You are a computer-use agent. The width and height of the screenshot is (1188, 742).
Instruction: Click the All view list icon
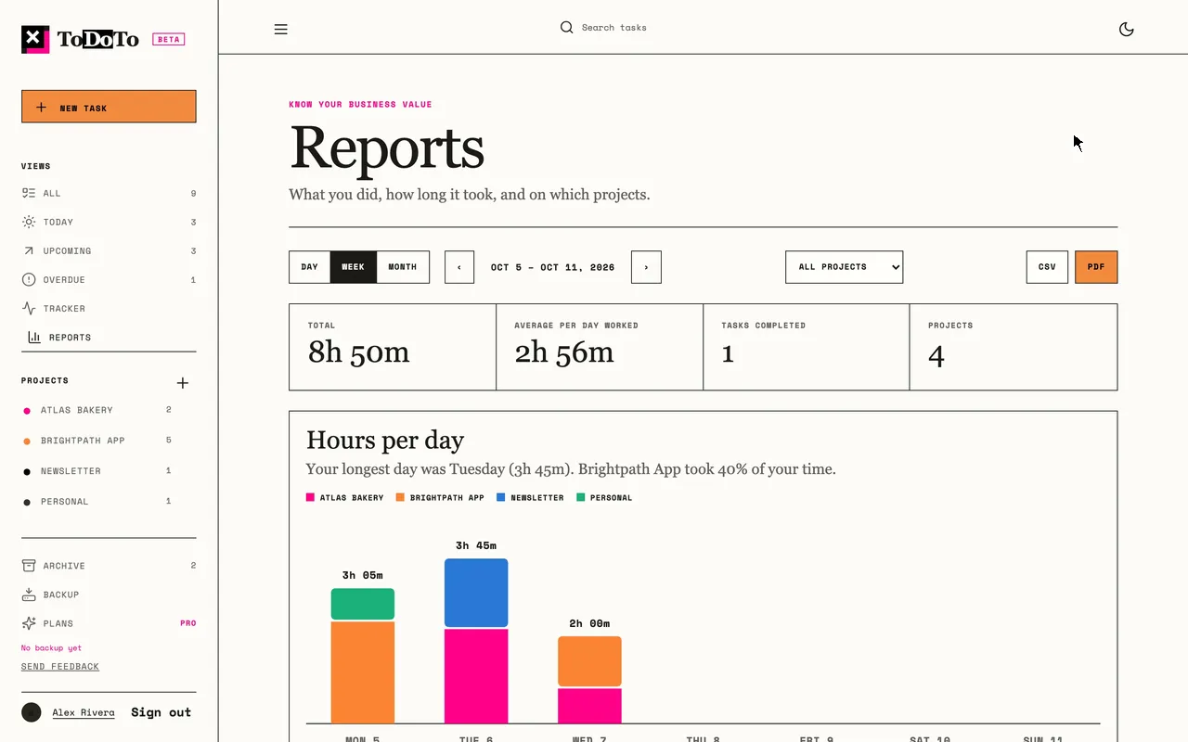[29, 193]
